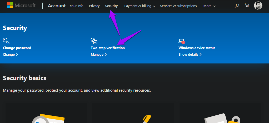Open the search magnifier icon
The image size is (269, 123).
(x=237, y=5)
